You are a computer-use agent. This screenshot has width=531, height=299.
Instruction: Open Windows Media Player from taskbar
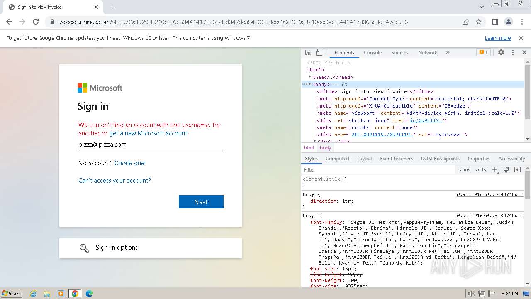(61, 294)
